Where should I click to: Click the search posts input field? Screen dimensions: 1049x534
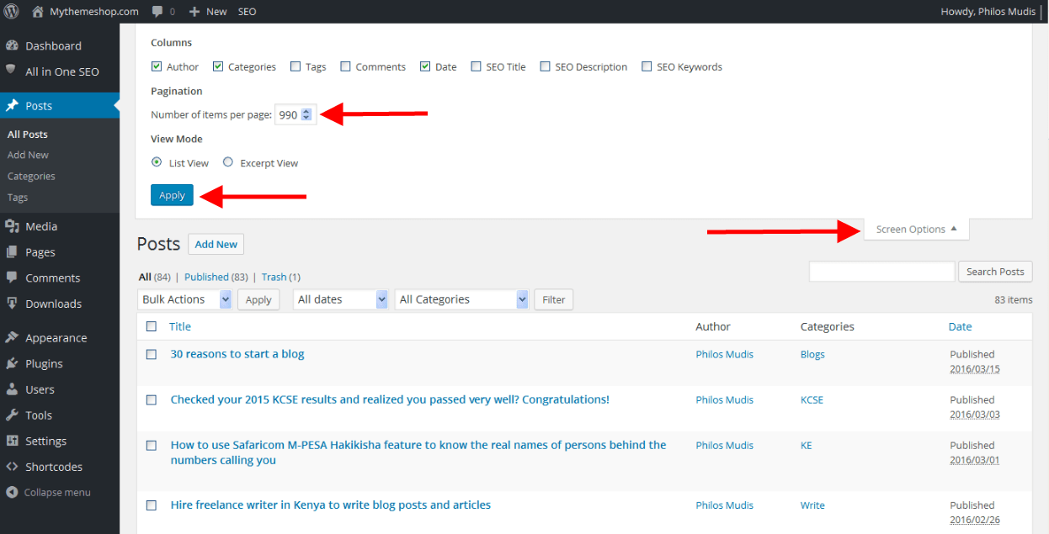pyautogui.click(x=881, y=272)
